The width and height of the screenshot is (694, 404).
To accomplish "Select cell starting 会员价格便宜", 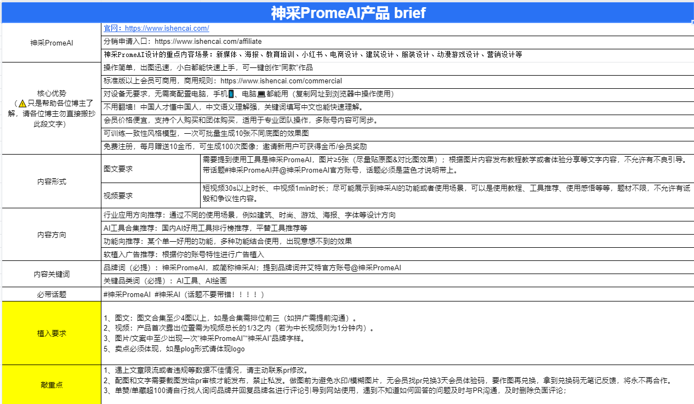I will coord(398,120).
